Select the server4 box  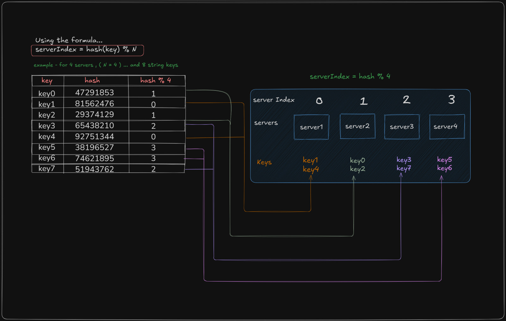pyautogui.click(x=447, y=127)
